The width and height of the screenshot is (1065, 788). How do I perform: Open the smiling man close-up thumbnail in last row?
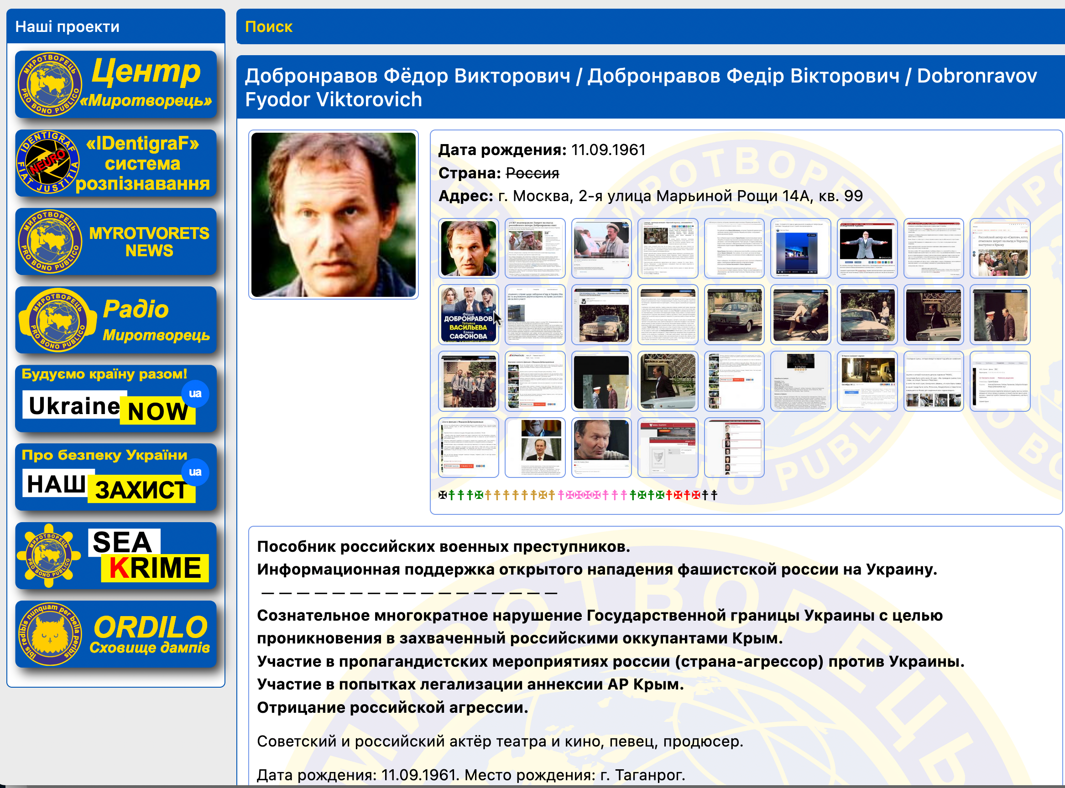(x=601, y=447)
